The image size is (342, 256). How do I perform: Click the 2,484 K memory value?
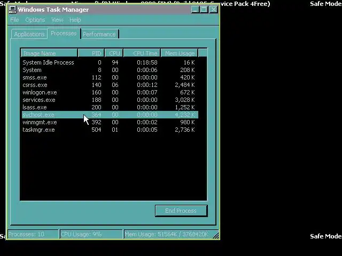click(x=185, y=85)
